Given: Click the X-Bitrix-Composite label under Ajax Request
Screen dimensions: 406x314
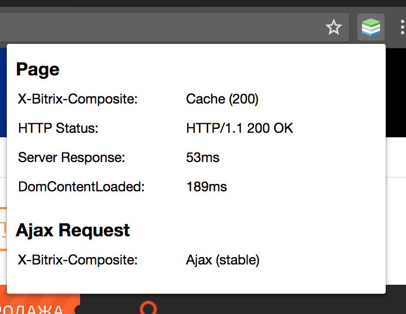Looking at the screenshot, I should click(x=78, y=260).
